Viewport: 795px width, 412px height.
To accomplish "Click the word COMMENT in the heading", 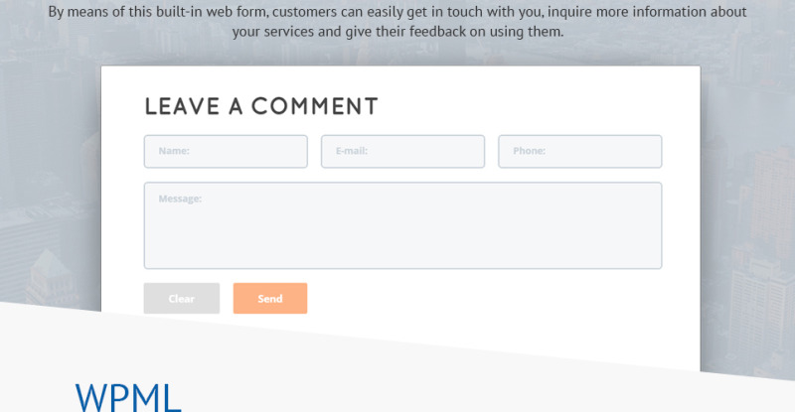I will pyautogui.click(x=315, y=106).
